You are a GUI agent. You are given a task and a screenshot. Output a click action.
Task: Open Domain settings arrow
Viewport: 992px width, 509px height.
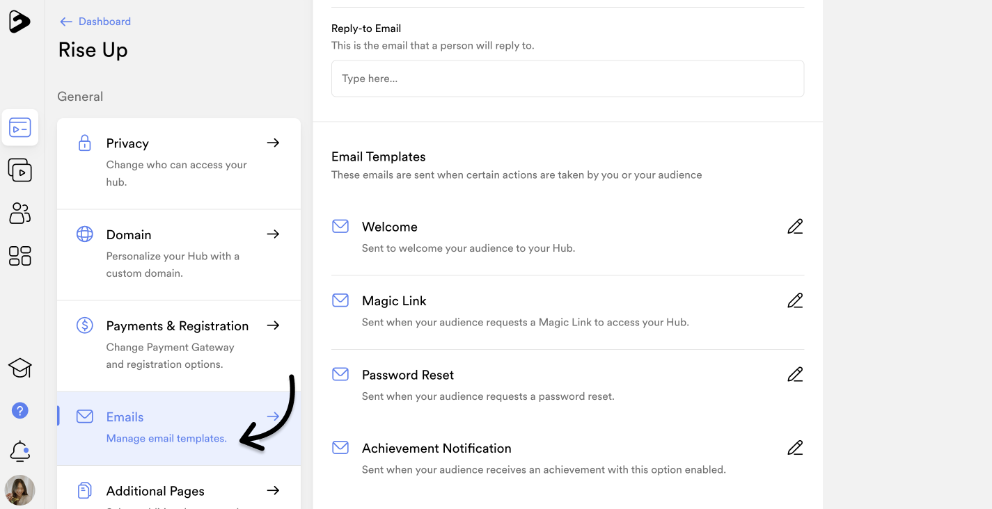point(274,234)
